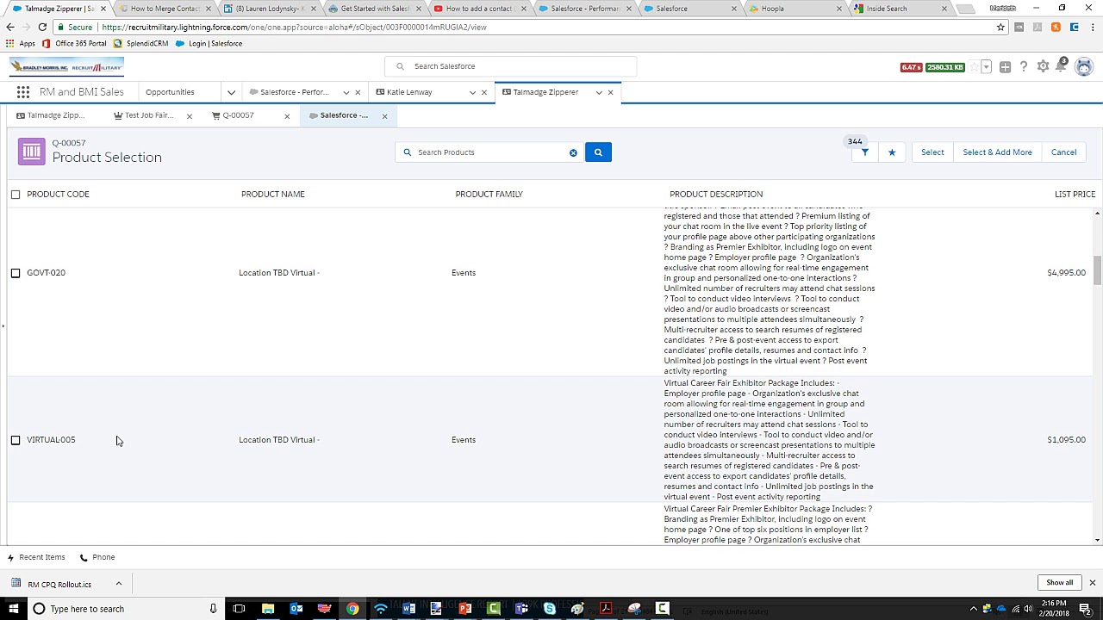Open the Opportunities tab dropdown arrow

click(x=231, y=92)
